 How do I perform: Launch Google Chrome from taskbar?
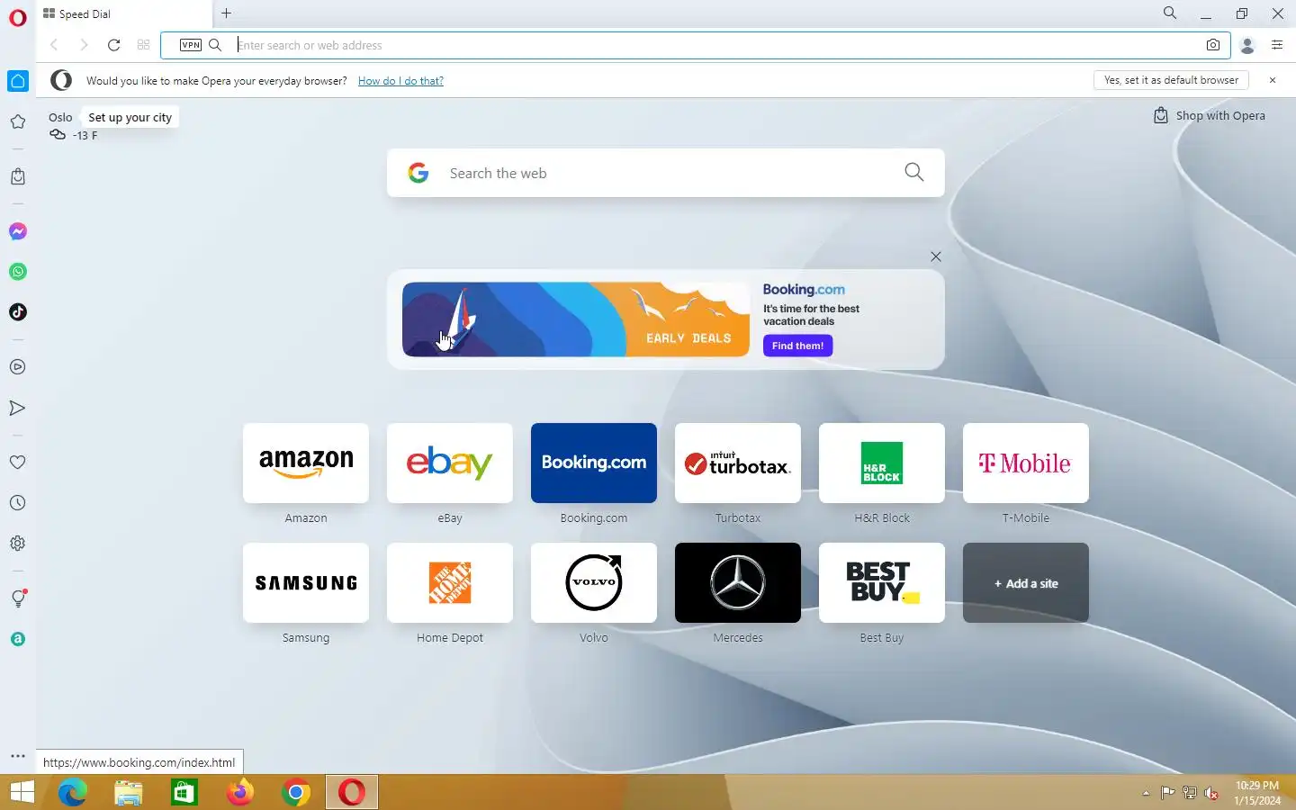[x=295, y=792]
